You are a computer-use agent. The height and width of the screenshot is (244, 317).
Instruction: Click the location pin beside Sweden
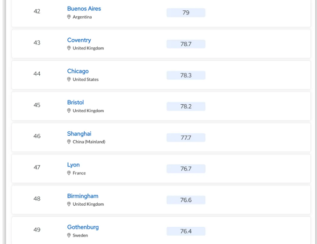tap(69, 235)
